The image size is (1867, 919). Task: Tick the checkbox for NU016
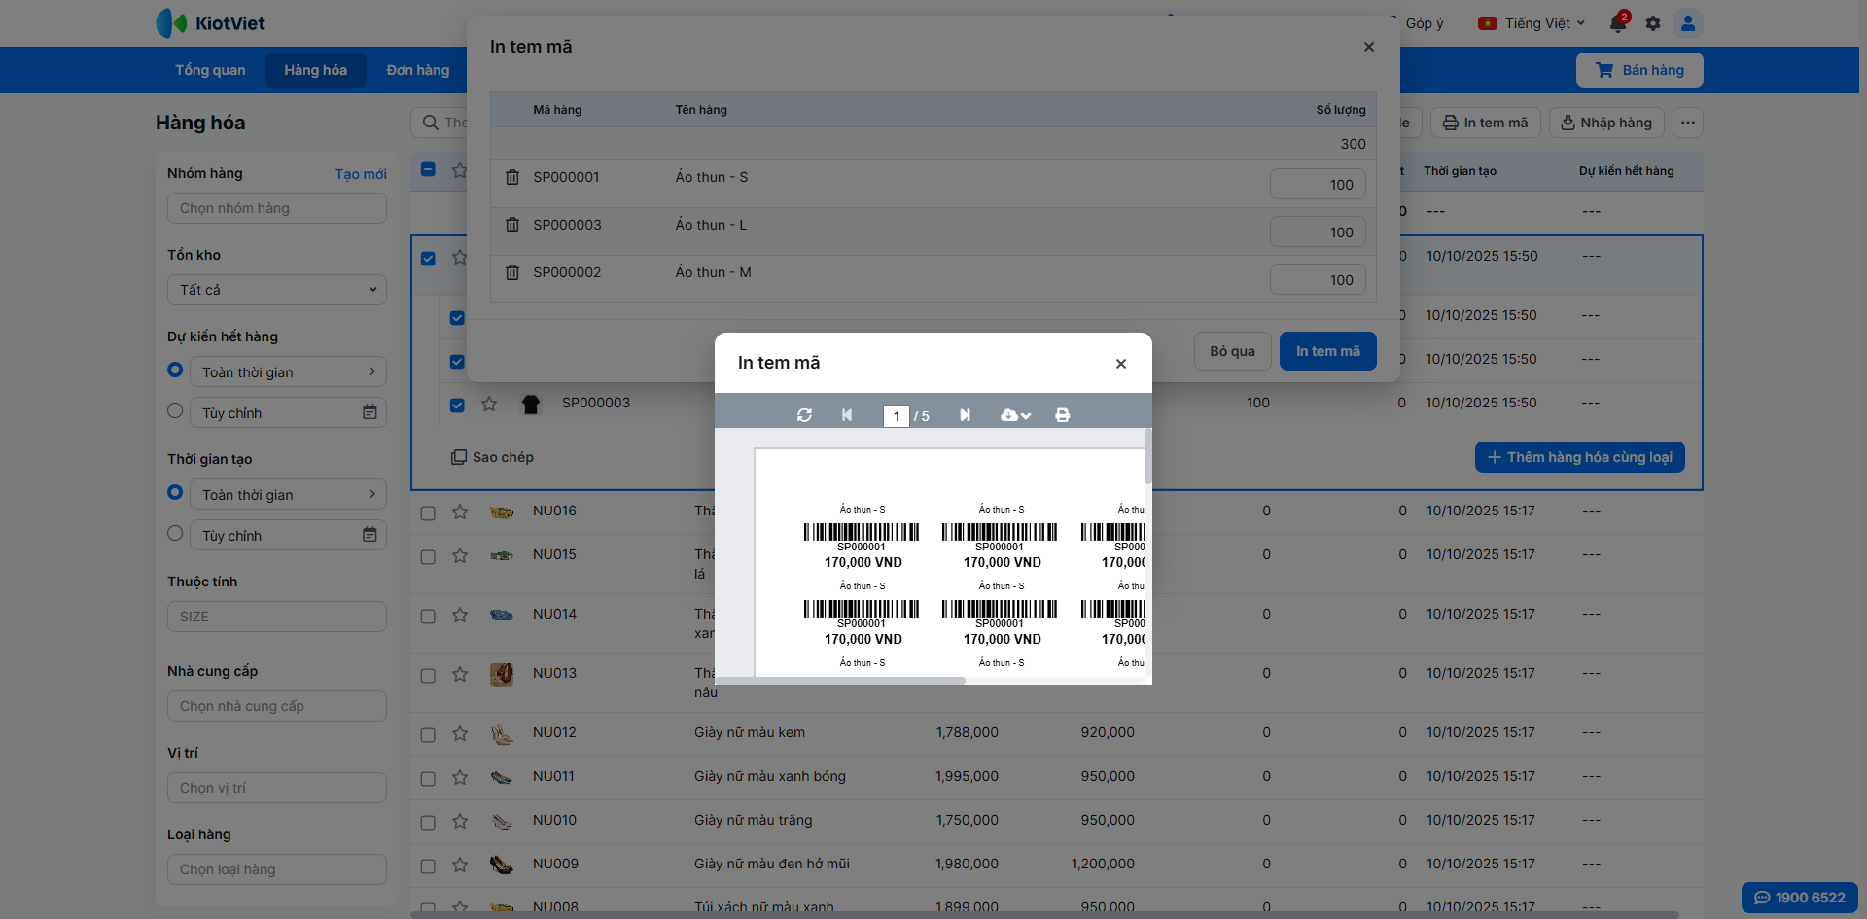(428, 513)
